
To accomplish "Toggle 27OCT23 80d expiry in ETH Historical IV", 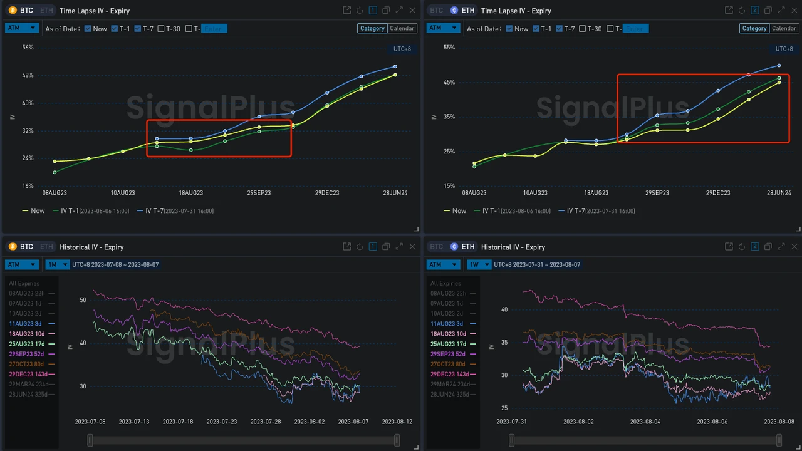I will [x=454, y=364].
